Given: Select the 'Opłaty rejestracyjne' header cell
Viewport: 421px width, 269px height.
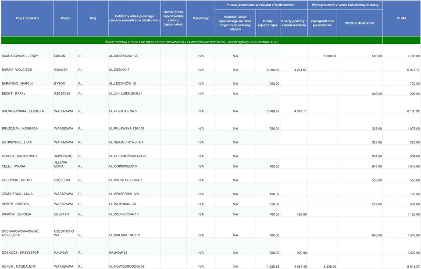Looking at the screenshot, I should click(268, 23).
